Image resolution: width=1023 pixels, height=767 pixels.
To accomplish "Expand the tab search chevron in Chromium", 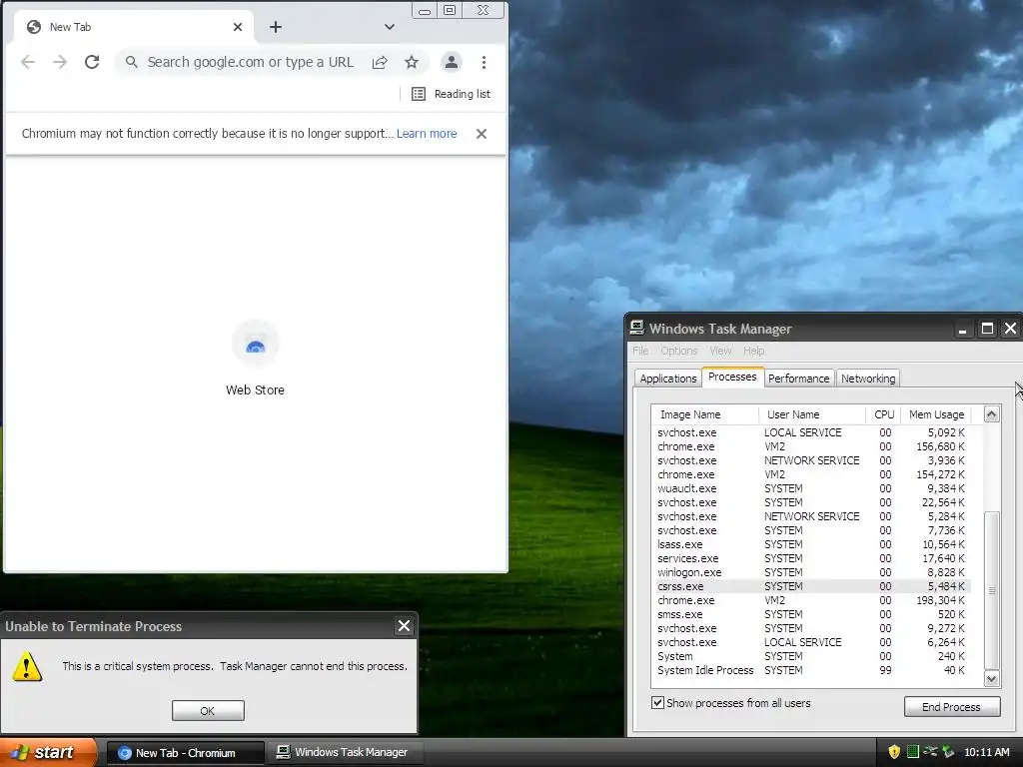I will click(390, 27).
